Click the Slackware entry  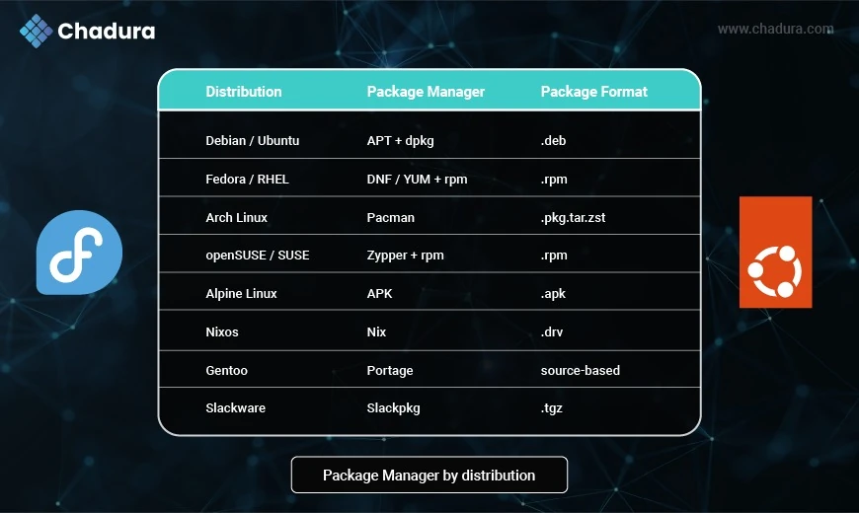click(x=236, y=407)
